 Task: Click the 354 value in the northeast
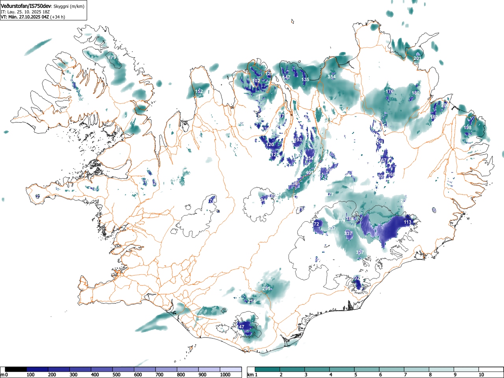pyautogui.click(x=332, y=77)
